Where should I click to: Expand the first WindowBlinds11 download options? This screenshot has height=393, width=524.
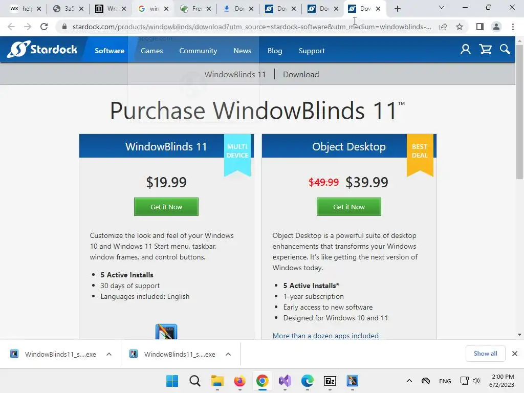pos(109,354)
